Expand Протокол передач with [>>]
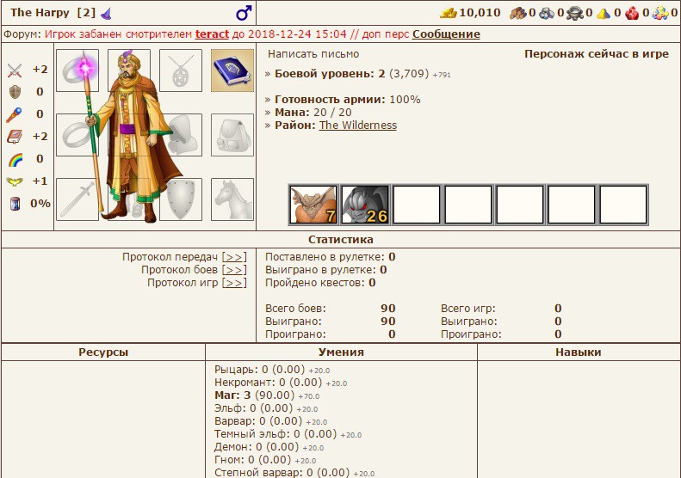681x478 pixels. click(234, 257)
